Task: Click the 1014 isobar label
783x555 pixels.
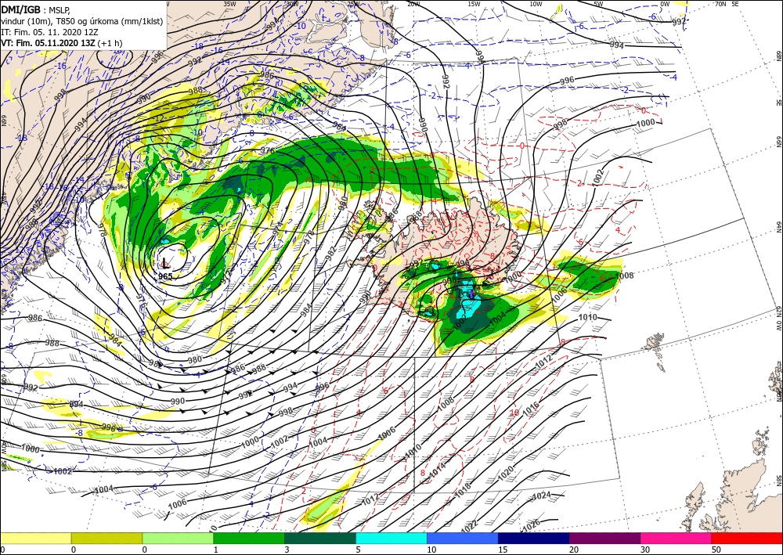Action: [438, 469]
